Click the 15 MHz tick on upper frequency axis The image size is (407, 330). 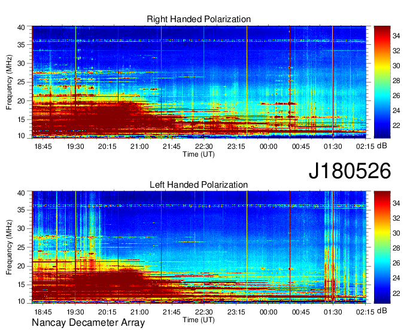tap(22, 120)
